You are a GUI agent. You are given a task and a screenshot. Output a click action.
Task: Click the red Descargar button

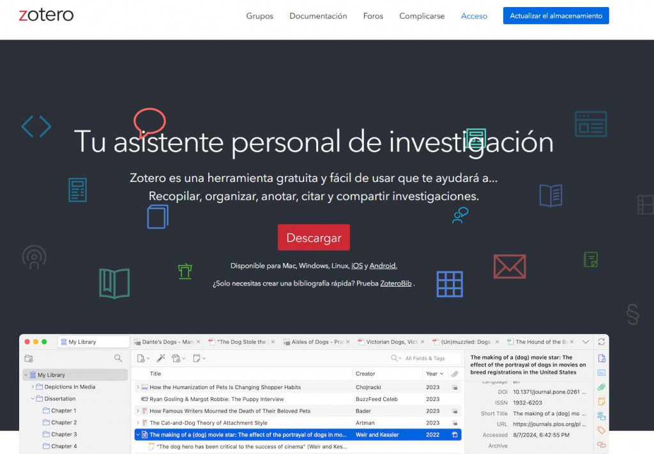[314, 238]
